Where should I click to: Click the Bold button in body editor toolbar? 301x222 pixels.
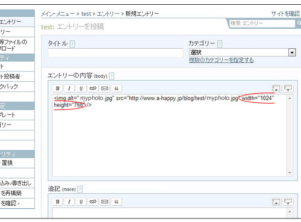click(58, 88)
